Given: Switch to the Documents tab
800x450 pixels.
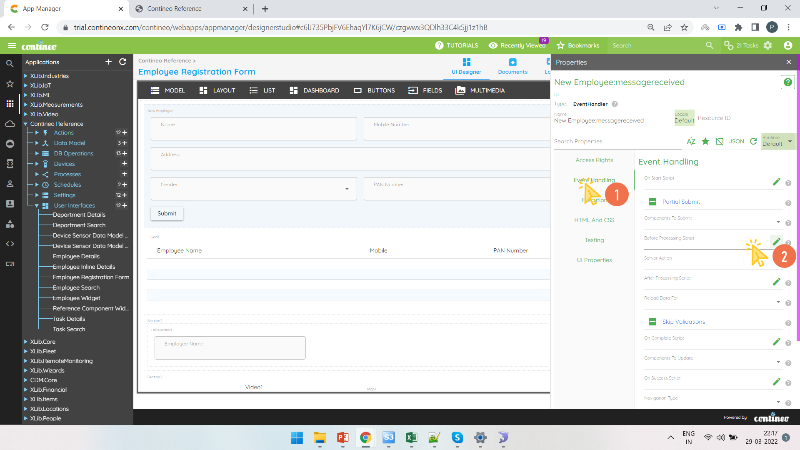Looking at the screenshot, I should [x=512, y=66].
